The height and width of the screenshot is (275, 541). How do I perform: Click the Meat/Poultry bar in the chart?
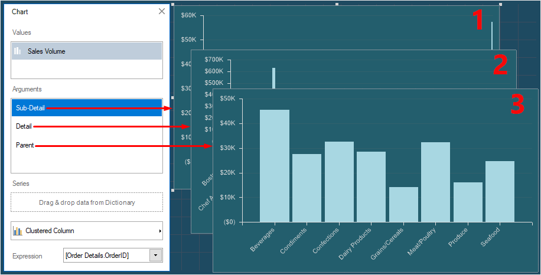[435, 182]
